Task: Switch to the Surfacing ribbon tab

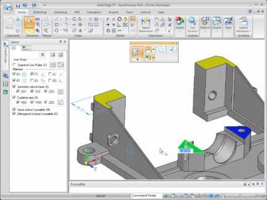Action: (60, 12)
